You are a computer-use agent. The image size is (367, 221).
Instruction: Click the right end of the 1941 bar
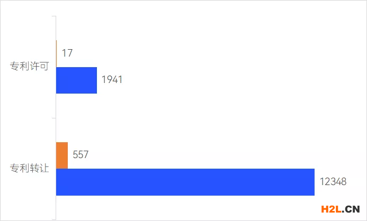(95, 80)
